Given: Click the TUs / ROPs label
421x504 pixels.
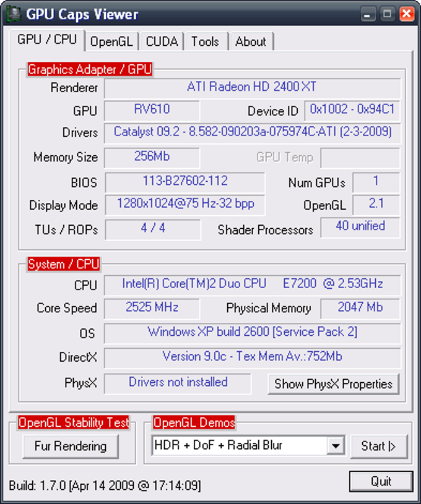Looking at the screenshot, I should coord(66,230).
